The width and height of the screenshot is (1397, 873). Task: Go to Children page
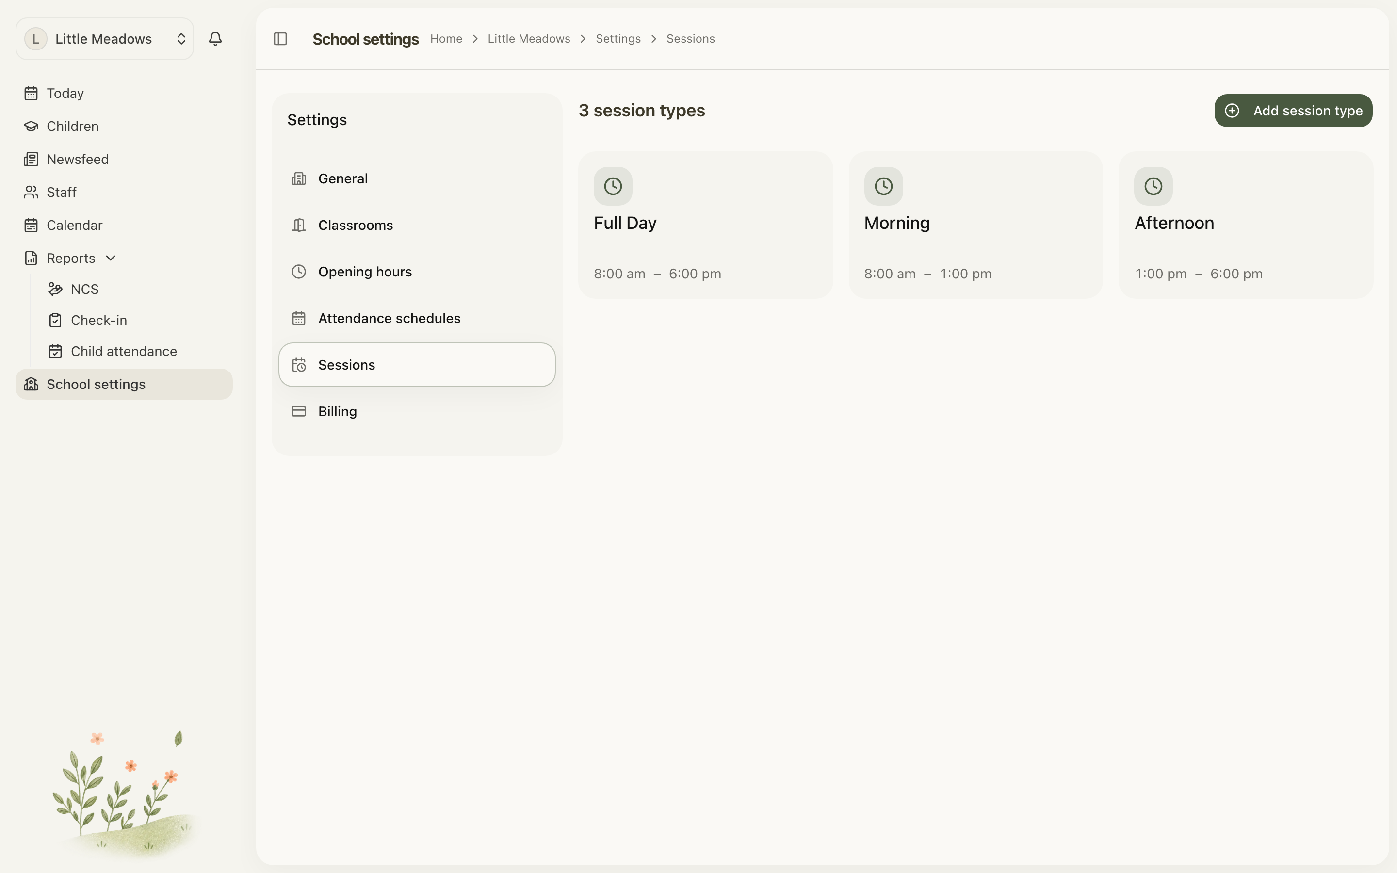point(124,126)
